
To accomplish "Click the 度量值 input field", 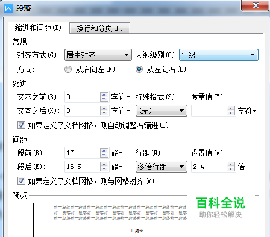I will [209, 111].
